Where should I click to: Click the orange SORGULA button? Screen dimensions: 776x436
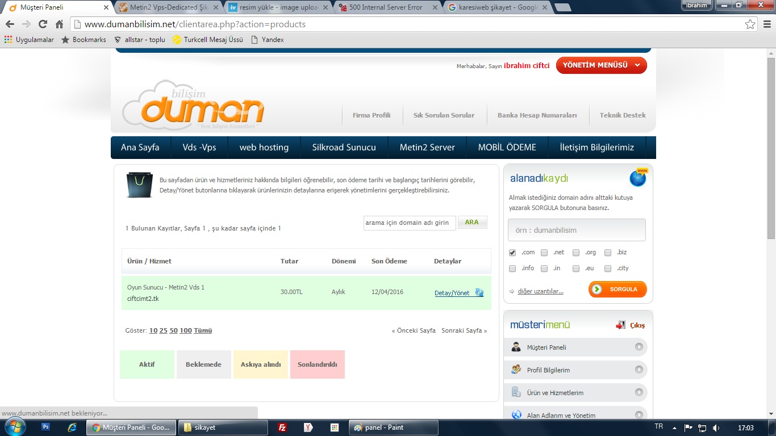(x=618, y=290)
